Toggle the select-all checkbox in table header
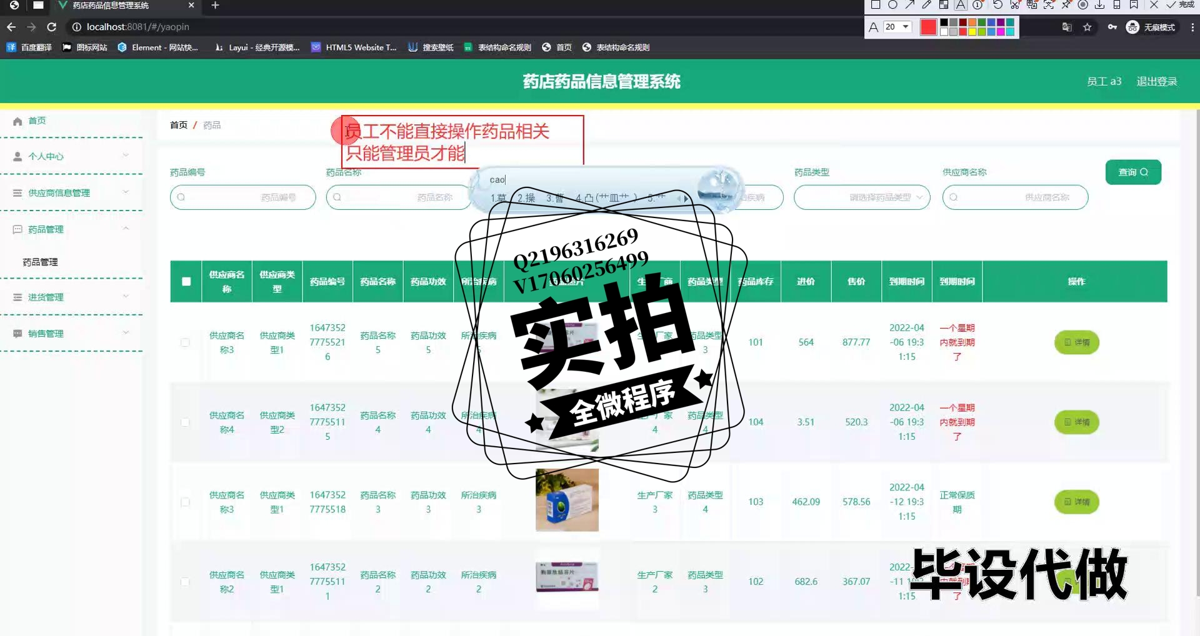The width and height of the screenshot is (1200, 636). tap(186, 282)
